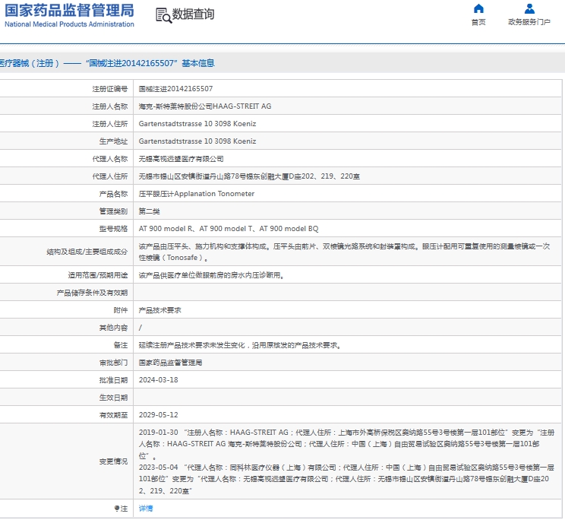This screenshot has height=520, width=565.
Task: Click the 2019-01-30 change record entry
Action: [x=346, y=444]
